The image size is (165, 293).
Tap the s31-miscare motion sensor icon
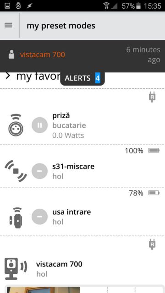point(16,171)
